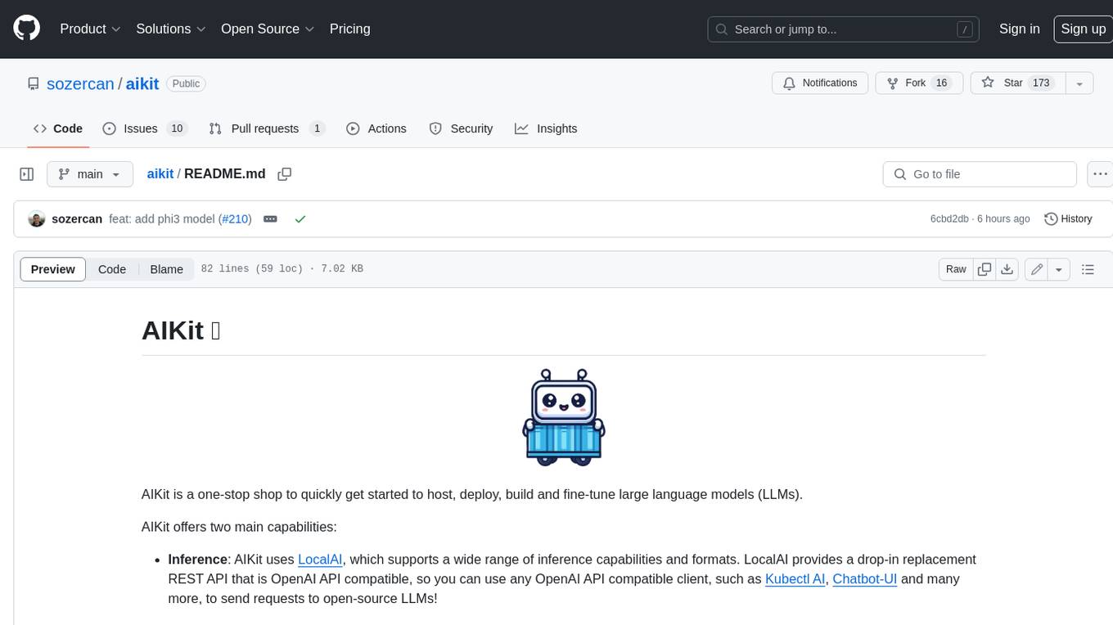Image resolution: width=1113 pixels, height=625 pixels.
Task: Click the 6 hours ago timestamp
Action: coord(1003,219)
